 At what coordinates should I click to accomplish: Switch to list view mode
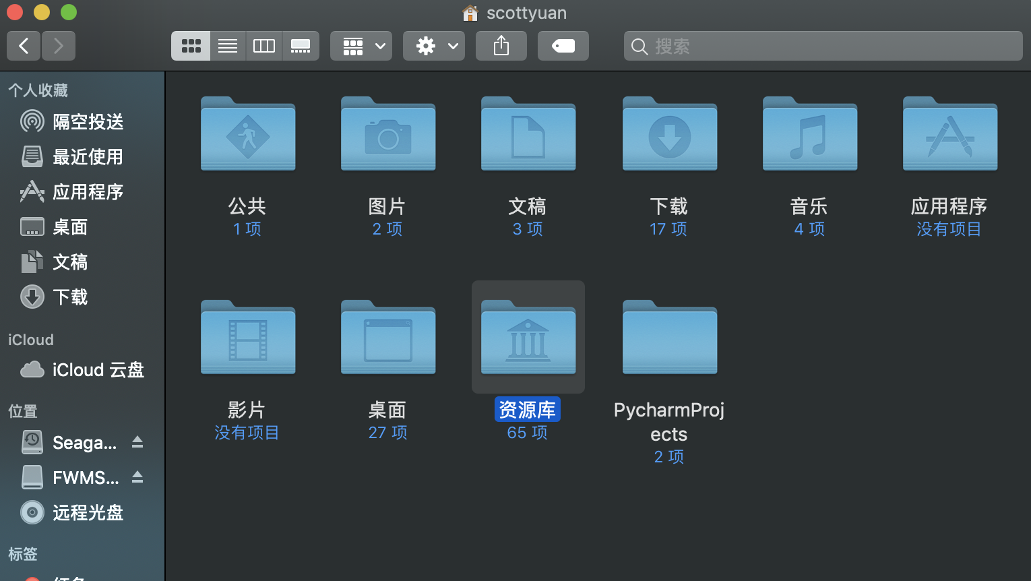[228, 46]
